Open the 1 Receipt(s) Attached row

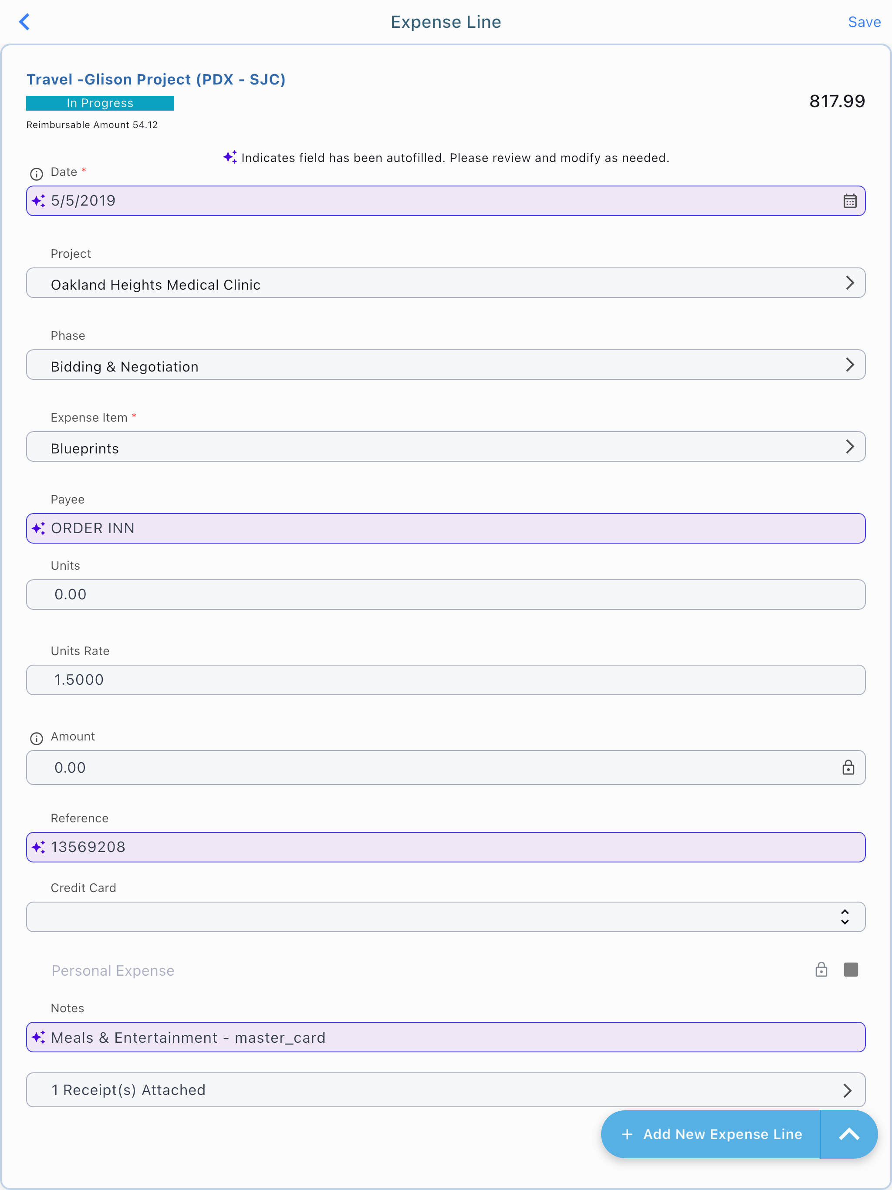click(446, 1090)
